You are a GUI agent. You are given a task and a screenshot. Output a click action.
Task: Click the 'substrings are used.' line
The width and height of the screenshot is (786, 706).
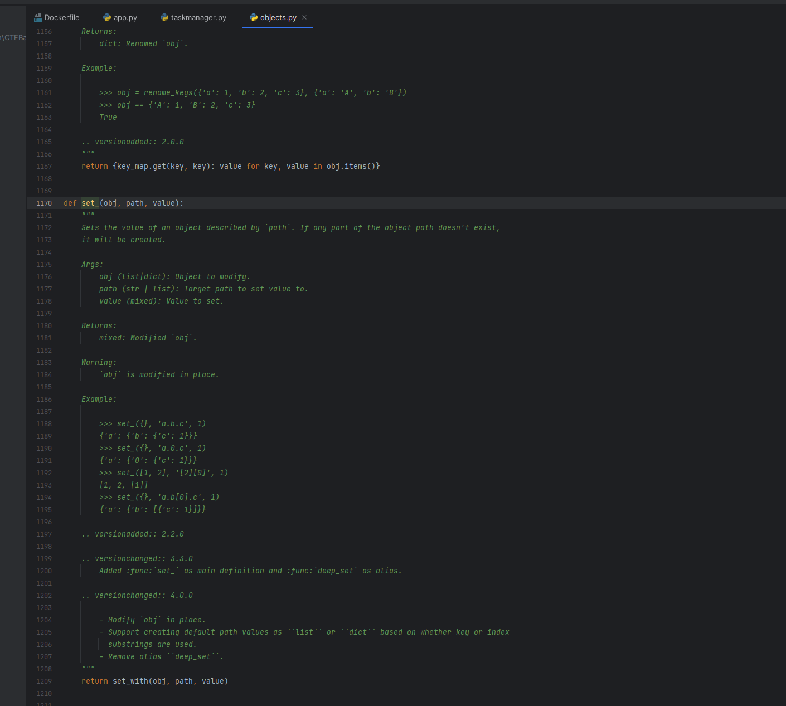pyautogui.click(x=152, y=644)
